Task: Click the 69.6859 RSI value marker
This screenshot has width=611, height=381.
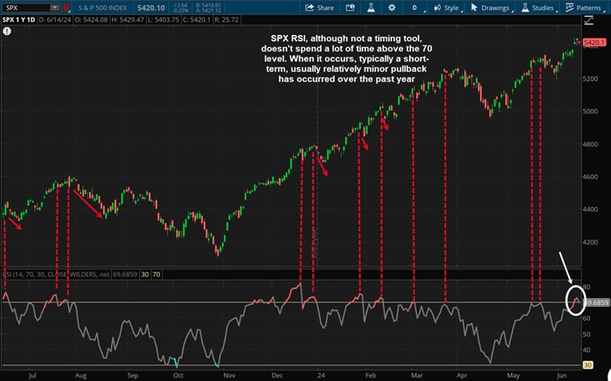Action: tap(596, 302)
